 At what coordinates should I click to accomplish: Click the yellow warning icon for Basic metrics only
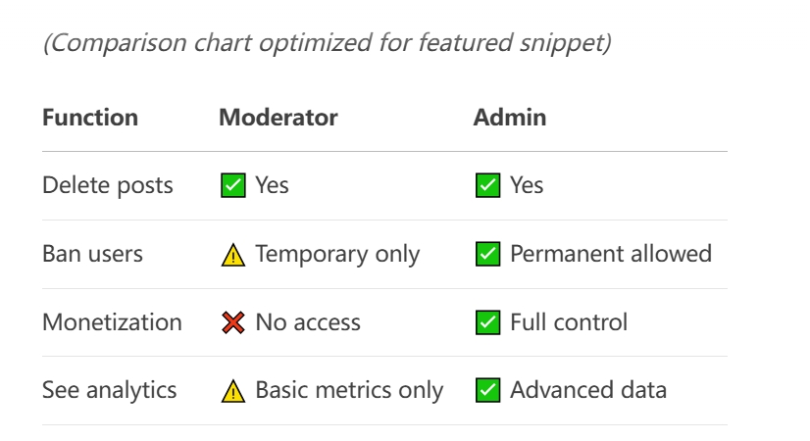tap(233, 391)
